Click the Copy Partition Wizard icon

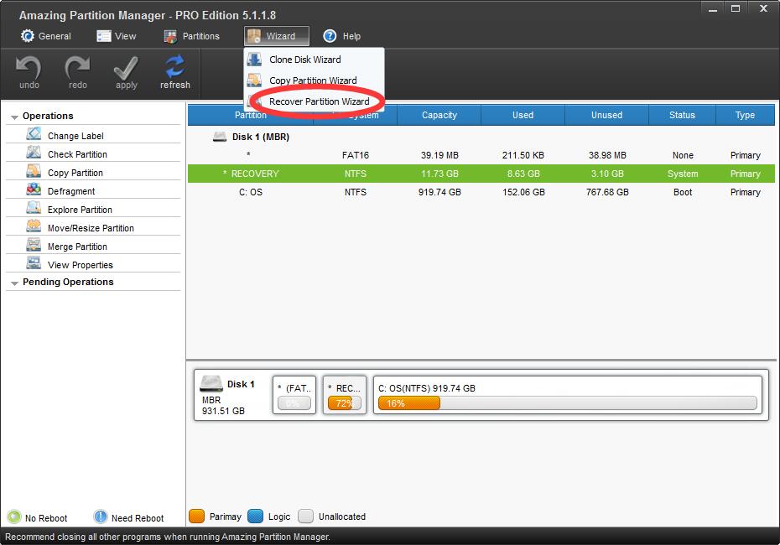point(254,80)
